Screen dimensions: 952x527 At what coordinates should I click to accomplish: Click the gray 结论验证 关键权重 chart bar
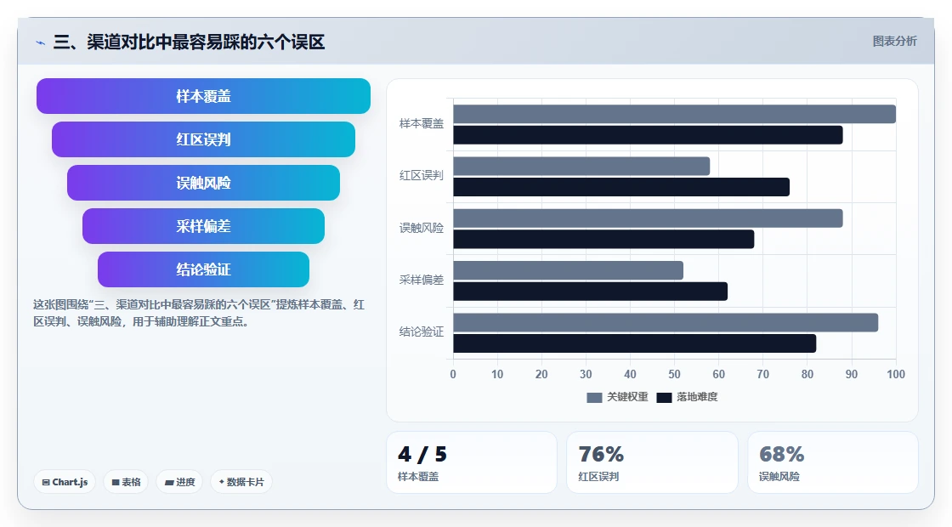pos(666,322)
